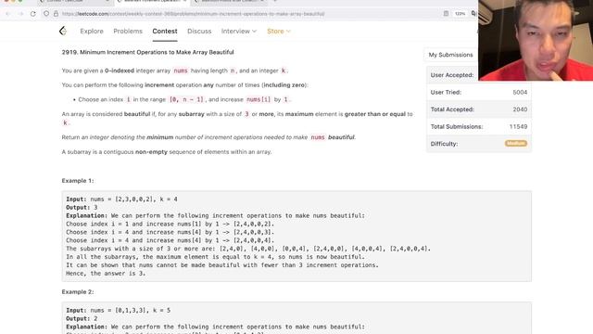593x334 pixels.
Task: Open My Submissions
Action: tap(450, 55)
